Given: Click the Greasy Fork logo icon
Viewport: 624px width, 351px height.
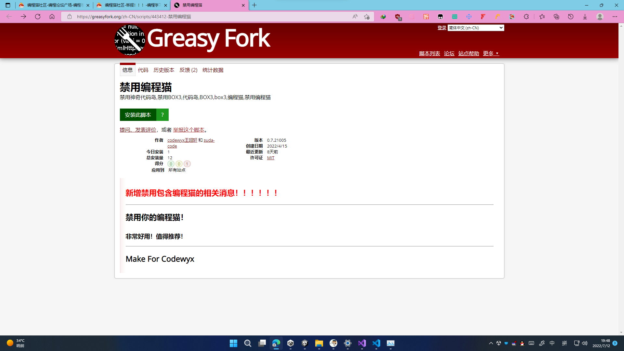Looking at the screenshot, I should pos(130,40).
